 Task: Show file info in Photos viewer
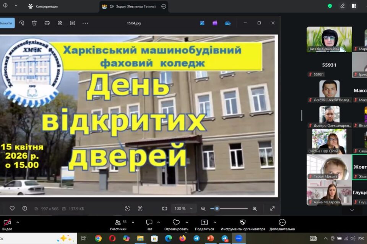click(24, 209)
